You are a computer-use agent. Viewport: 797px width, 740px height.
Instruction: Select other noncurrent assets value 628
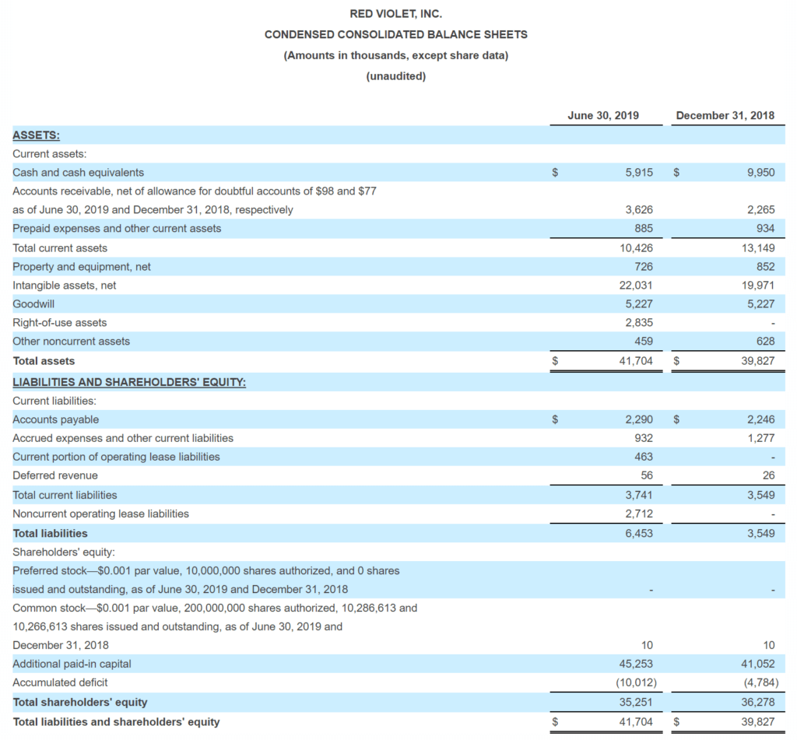pos(766,342)
